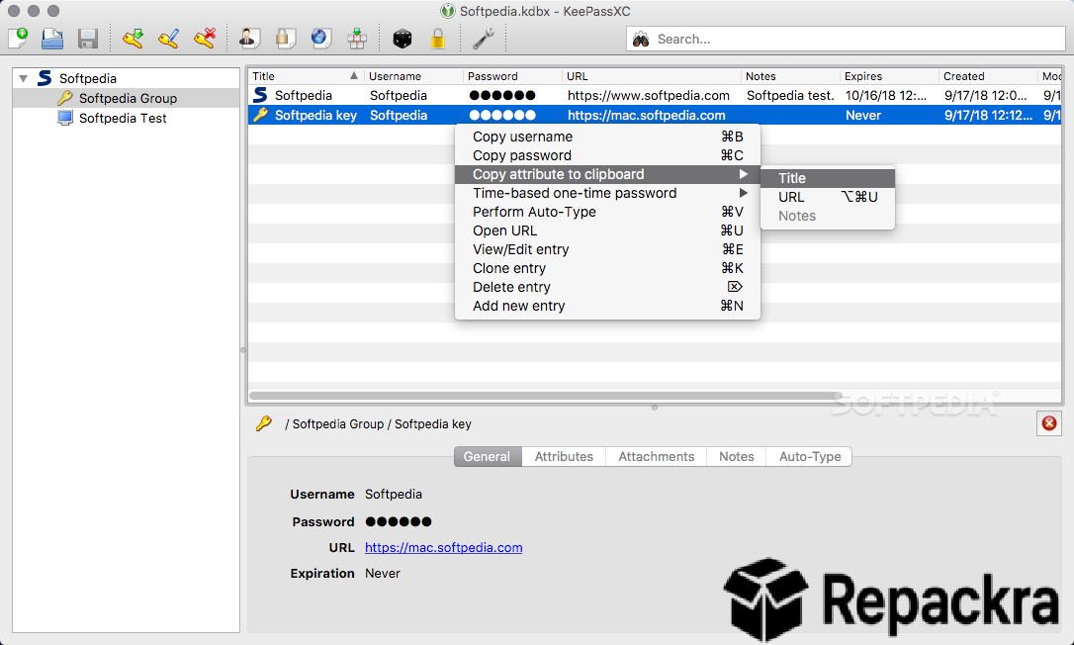
Task: Click the monitor icon beside Softpedia Test
Action: click(x=65, y=118)
